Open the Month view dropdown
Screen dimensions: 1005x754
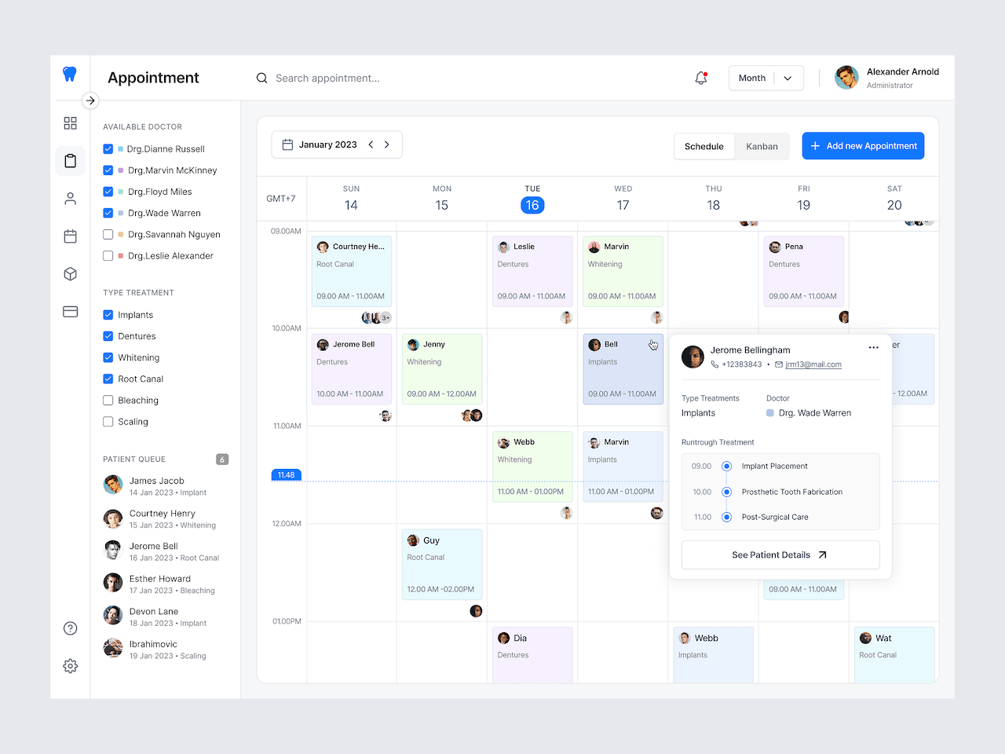(x=766, y=78)
